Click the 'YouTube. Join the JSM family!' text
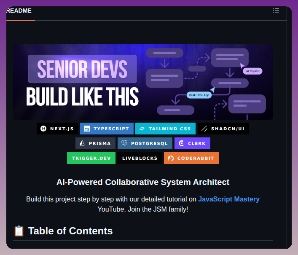 pos(143,209)
